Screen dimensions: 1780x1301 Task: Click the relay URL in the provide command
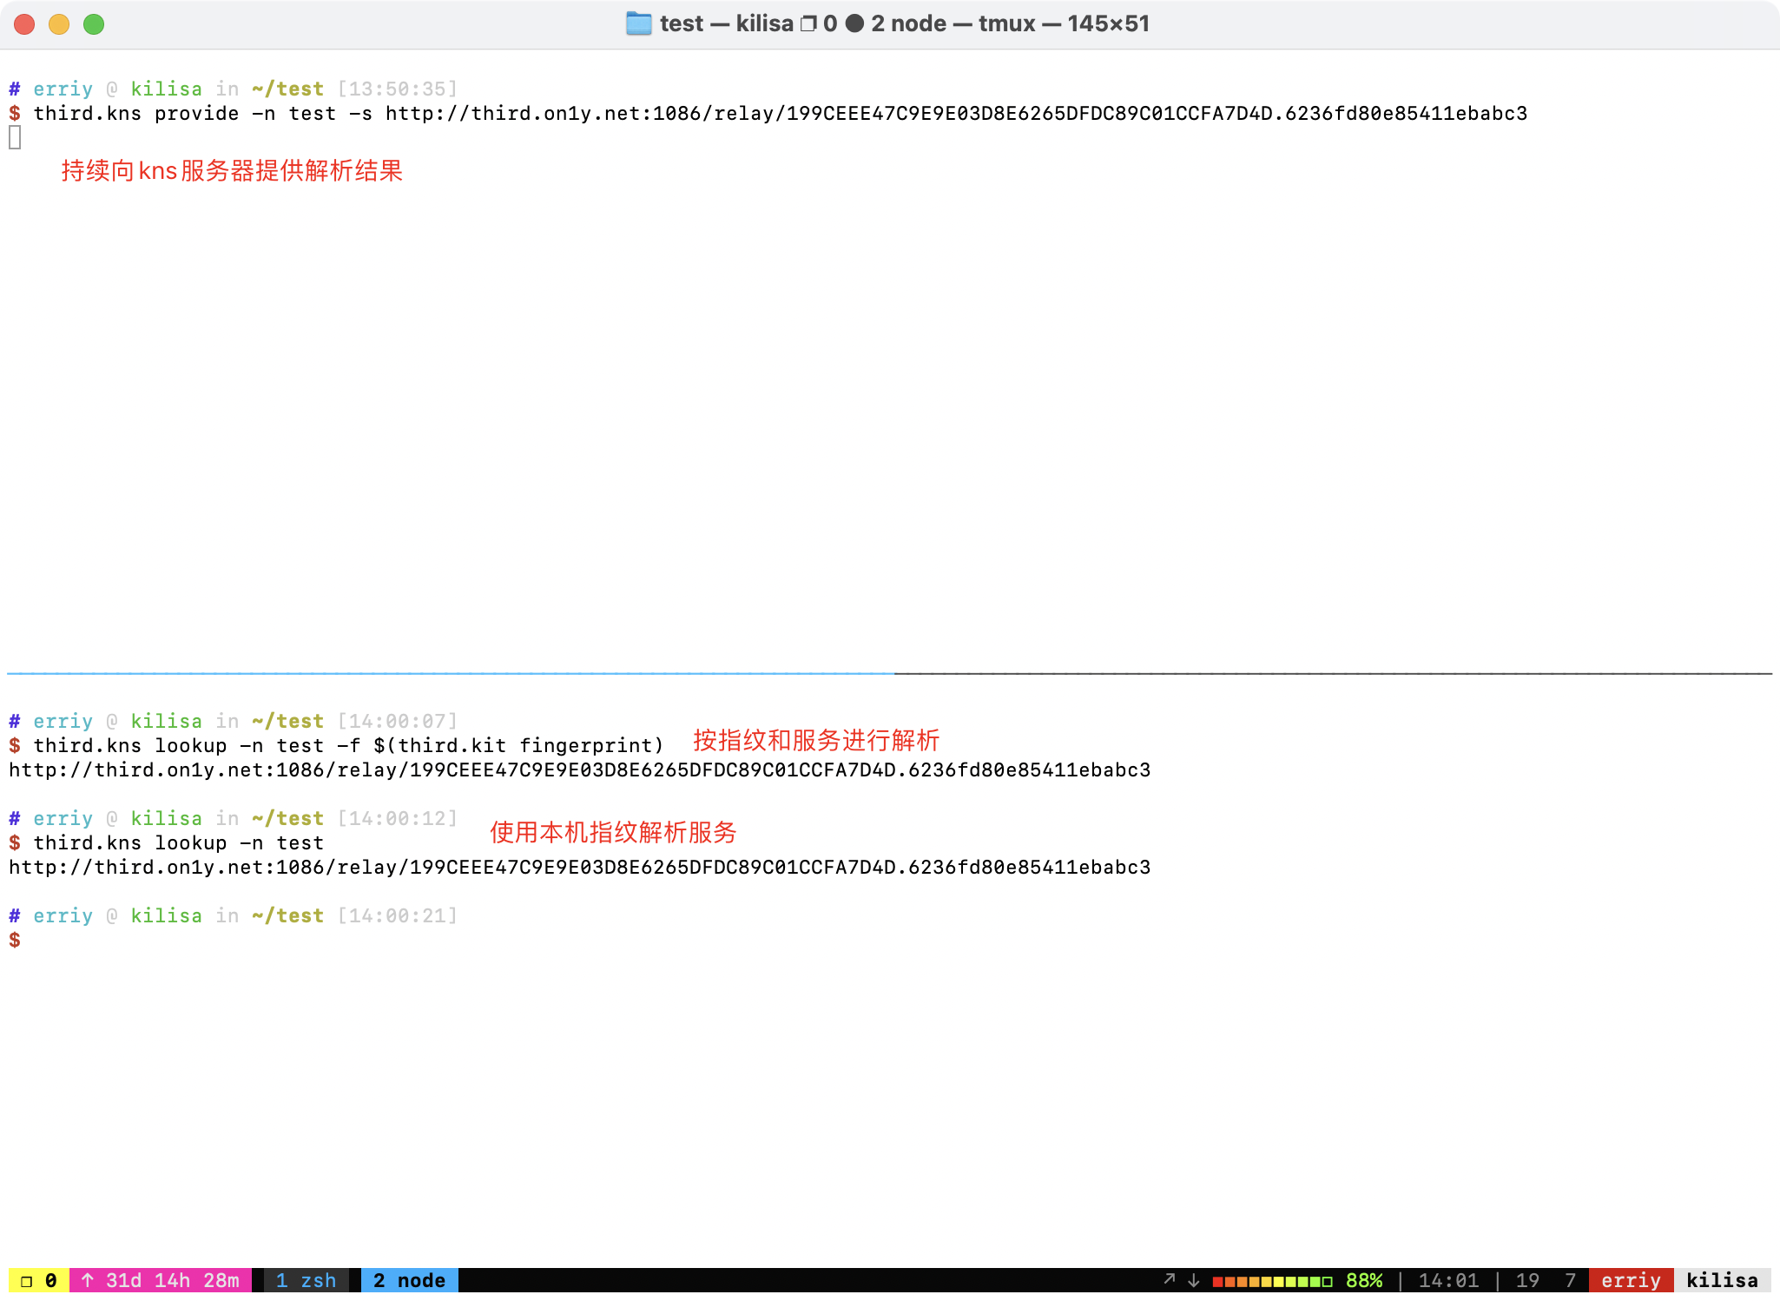[956, 114]
